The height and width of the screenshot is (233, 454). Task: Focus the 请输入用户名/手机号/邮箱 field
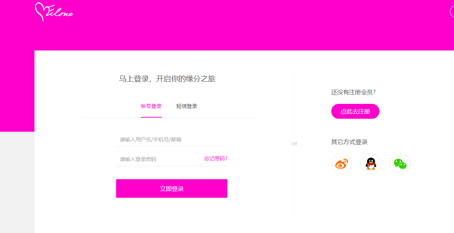172,140
